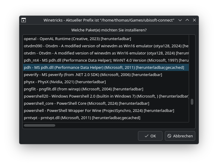Select the powershell_core PowerShell Core package
Image resolution: width=218 pixels, height=167 pixels.
pyautogui.click(x=106, y=104)
